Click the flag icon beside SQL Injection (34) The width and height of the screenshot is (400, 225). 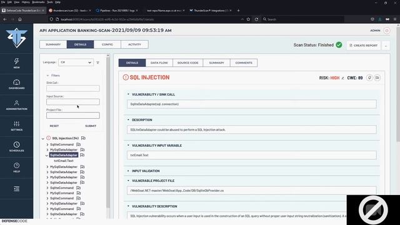(x=83, y=138)
